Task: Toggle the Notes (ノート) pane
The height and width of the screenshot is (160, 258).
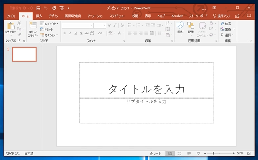Action: (156, 154)
